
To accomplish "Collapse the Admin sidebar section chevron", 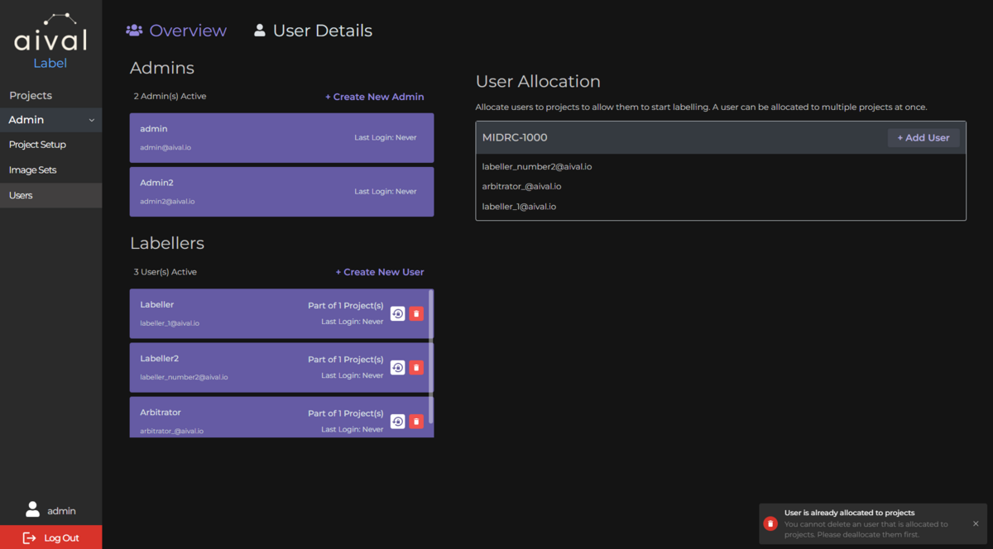I will (92, 121).
